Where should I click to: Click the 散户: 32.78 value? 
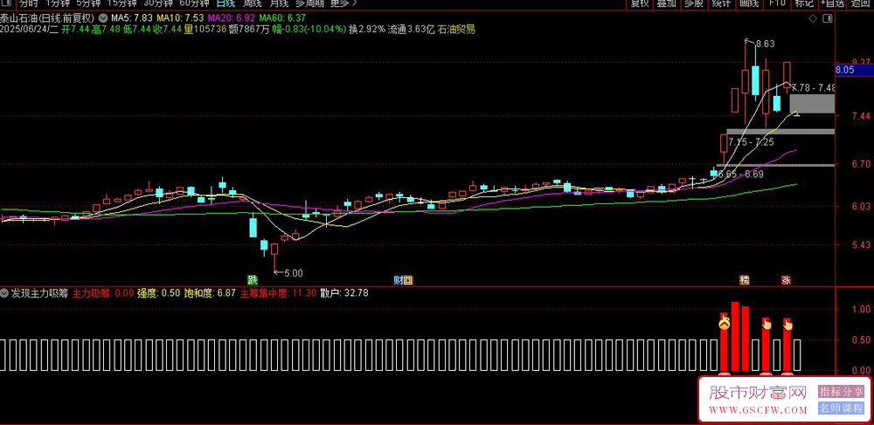point(343,293)
